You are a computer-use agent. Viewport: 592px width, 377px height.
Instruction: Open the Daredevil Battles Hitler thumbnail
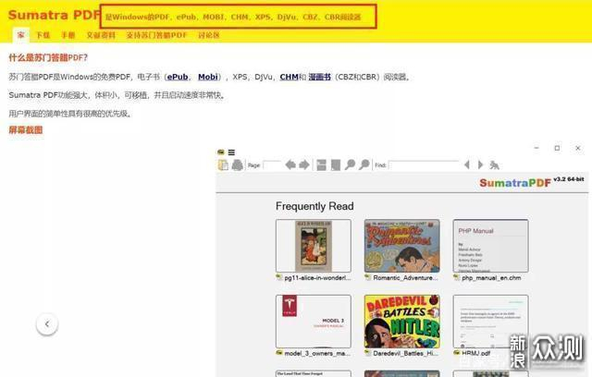(402, 322)
